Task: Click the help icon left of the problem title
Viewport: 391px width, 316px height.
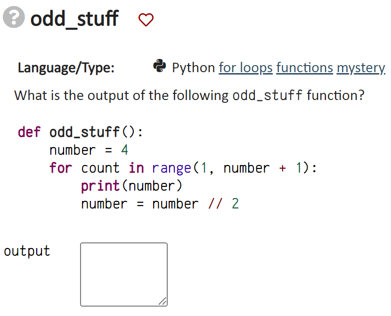Action: [13, 17]
